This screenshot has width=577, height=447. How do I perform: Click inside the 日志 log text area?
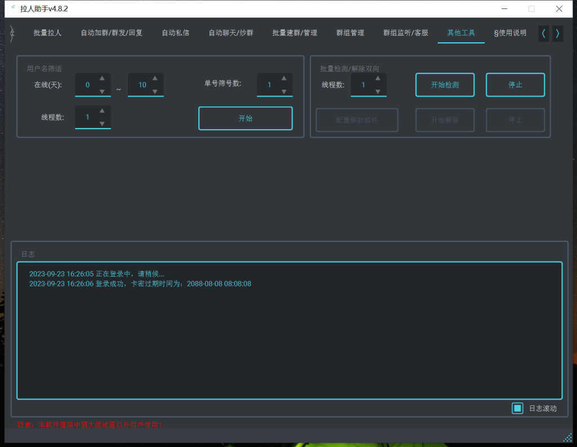(290, 331)
